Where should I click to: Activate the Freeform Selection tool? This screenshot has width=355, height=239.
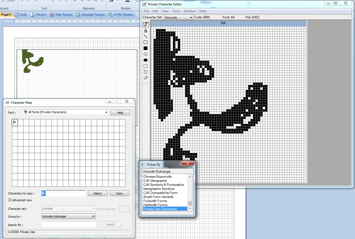coord(146,72)
